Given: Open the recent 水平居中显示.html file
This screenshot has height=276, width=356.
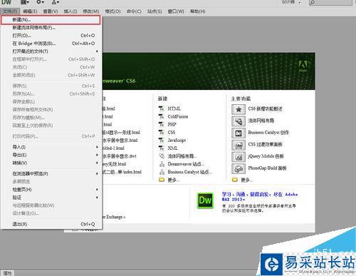Looking at the screenshot, I should [x=120, y=140].
